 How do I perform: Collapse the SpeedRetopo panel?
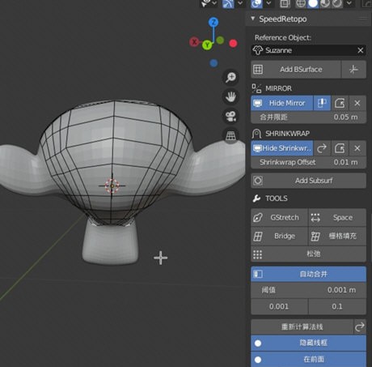[x=252, y=19]
